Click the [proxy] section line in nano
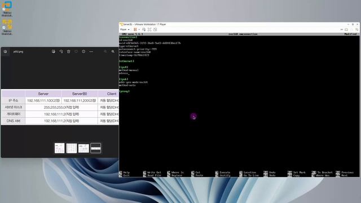The height and width of the screenshot is (203, 361). tap(124, 91)
